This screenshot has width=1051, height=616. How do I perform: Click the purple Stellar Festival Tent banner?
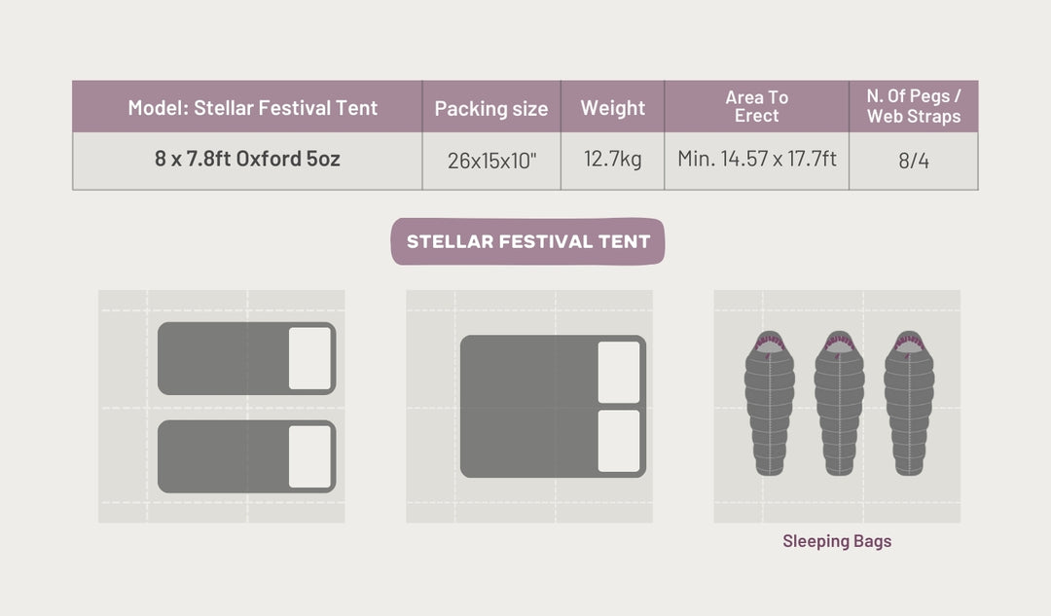coord(528,241)
